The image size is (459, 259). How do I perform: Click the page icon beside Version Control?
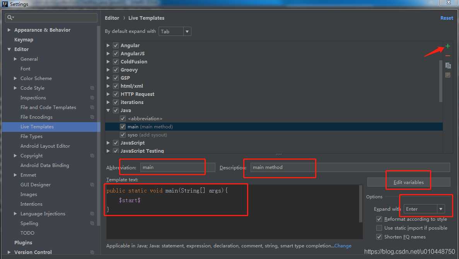(92, 252)
